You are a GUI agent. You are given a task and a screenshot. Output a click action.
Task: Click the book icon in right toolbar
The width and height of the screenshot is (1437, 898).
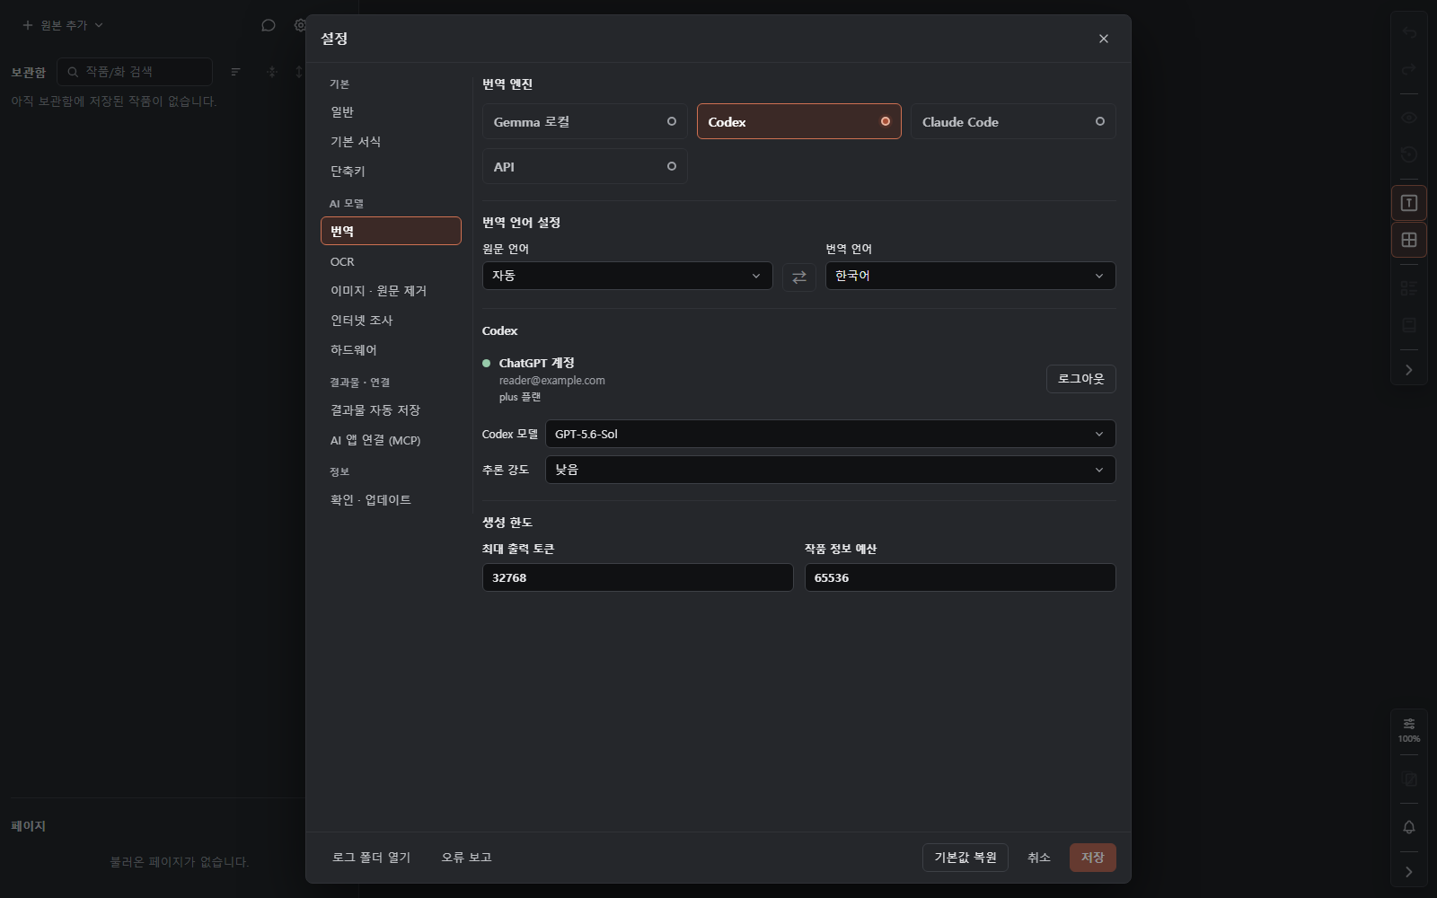(x=1409, y=325)
